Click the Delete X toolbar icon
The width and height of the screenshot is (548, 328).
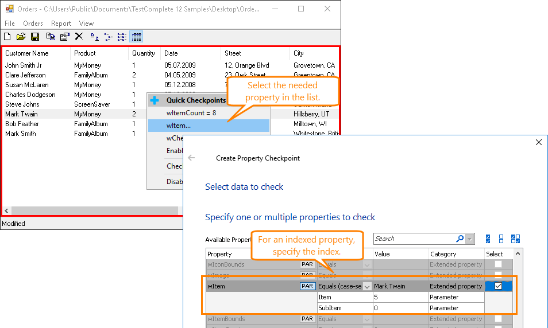pos(79,37)
